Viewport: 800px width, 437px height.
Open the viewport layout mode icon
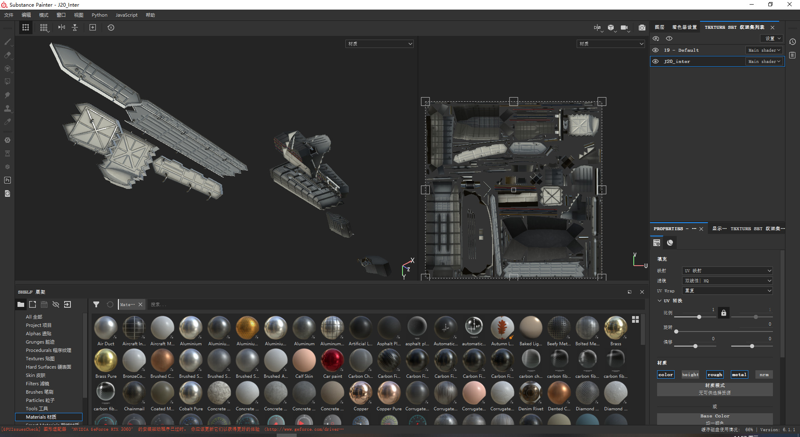pos(597,28)
